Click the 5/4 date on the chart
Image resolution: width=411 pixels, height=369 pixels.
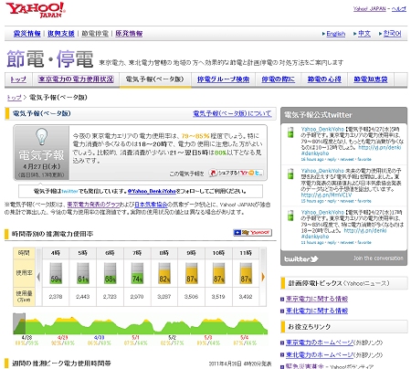245,337
